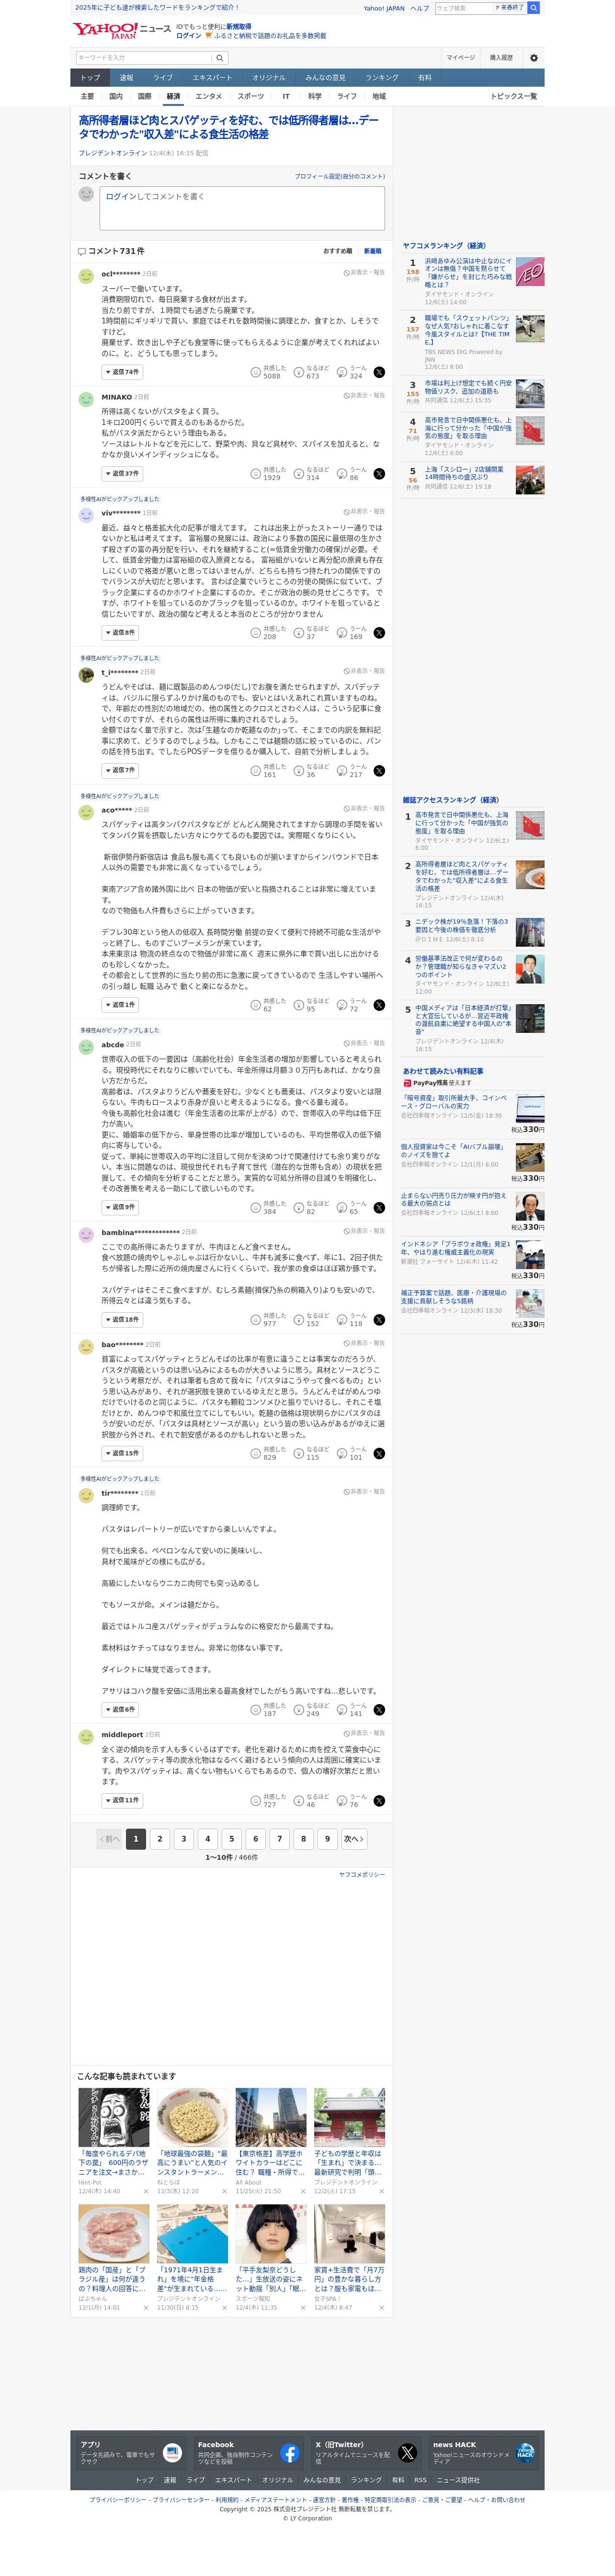This screenshot has height=2576, width=615.
Task: Open 購入履歴 link in header
Action: [501, 58]
